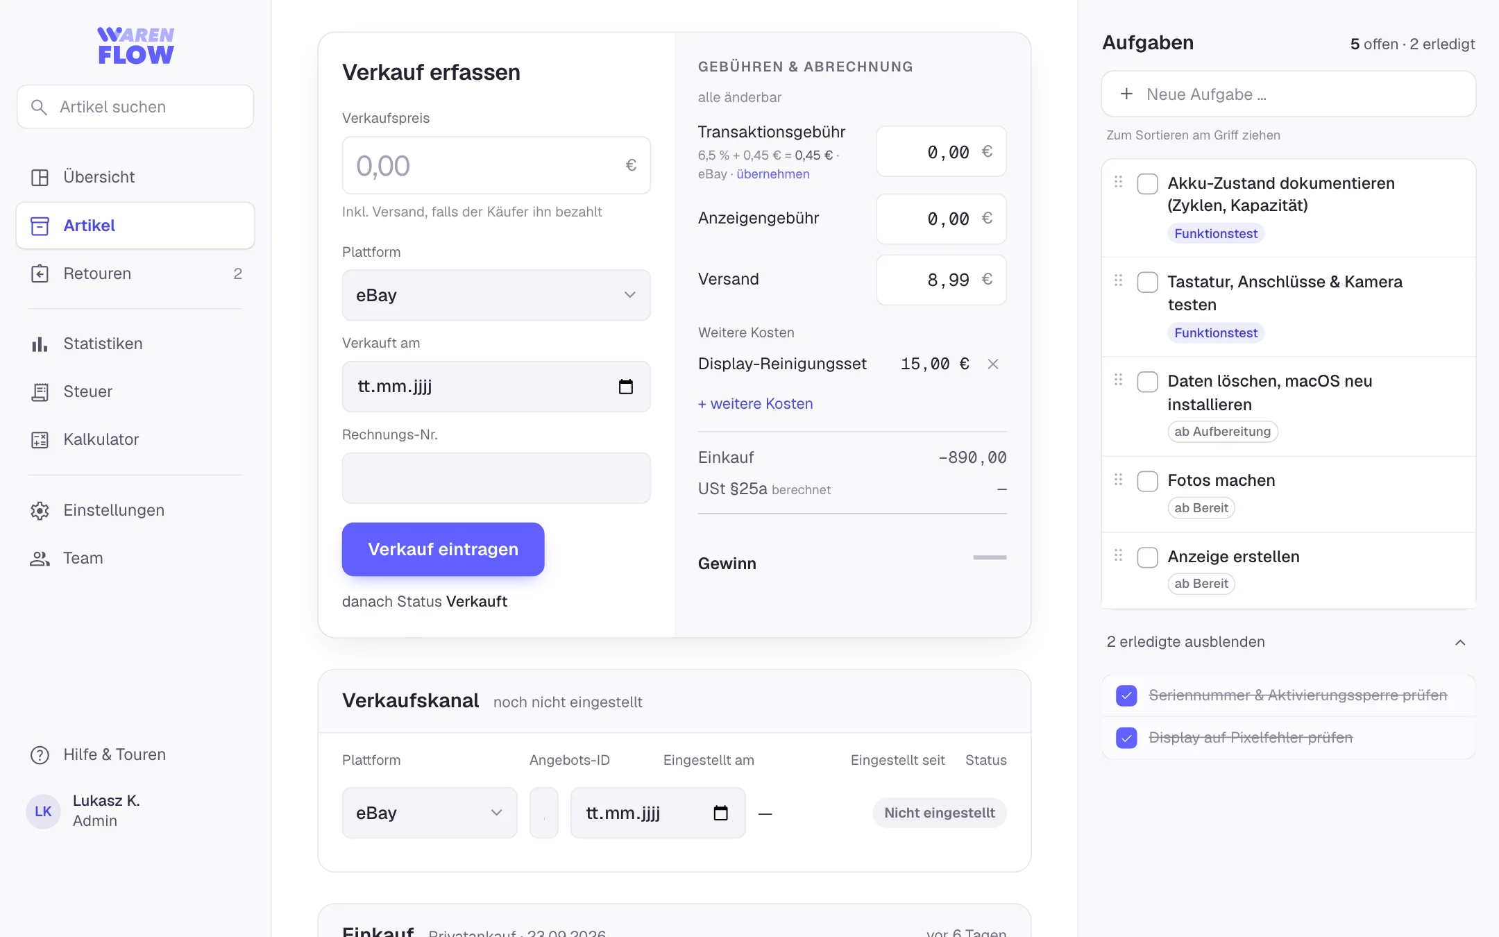This screenshot has width=1499, height=937.
Task: Click + weitere Kosten link
Action: pos(755,404)
